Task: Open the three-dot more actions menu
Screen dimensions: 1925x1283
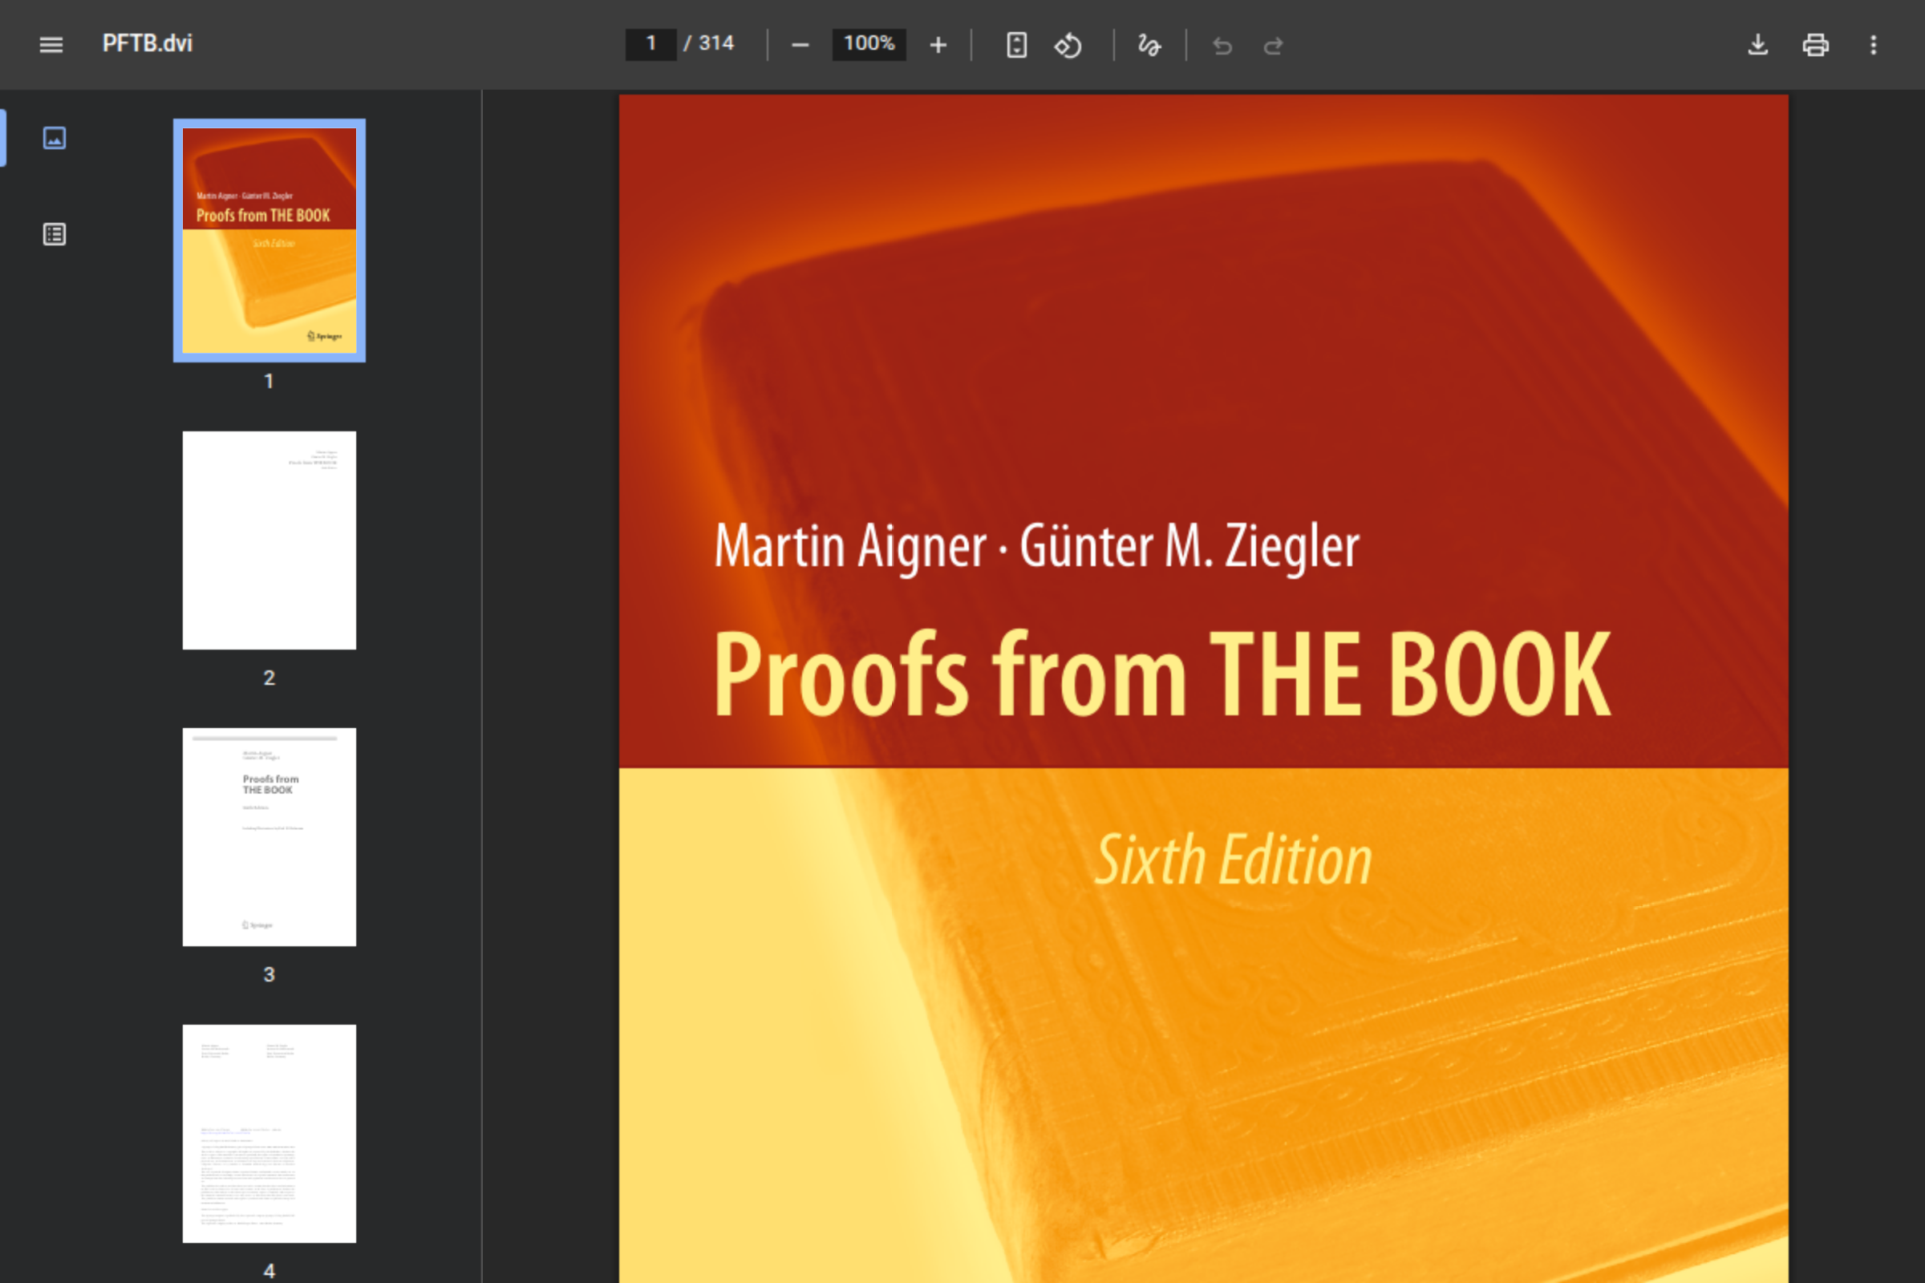Action: point(1874,45)
